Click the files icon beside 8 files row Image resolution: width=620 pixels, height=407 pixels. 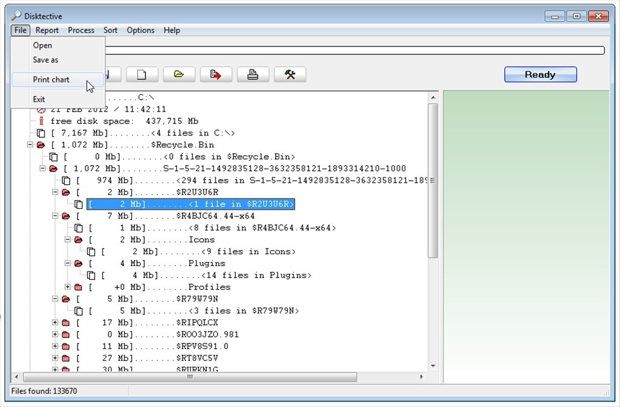[79, 227]
